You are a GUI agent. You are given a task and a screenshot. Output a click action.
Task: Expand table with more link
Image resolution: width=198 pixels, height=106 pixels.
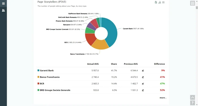pyautogui.click(x=163, y=98)
